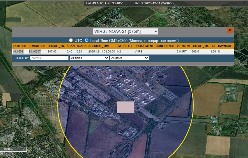
Task: Click the LONGITUDE column header
Action: coord(37,46)
